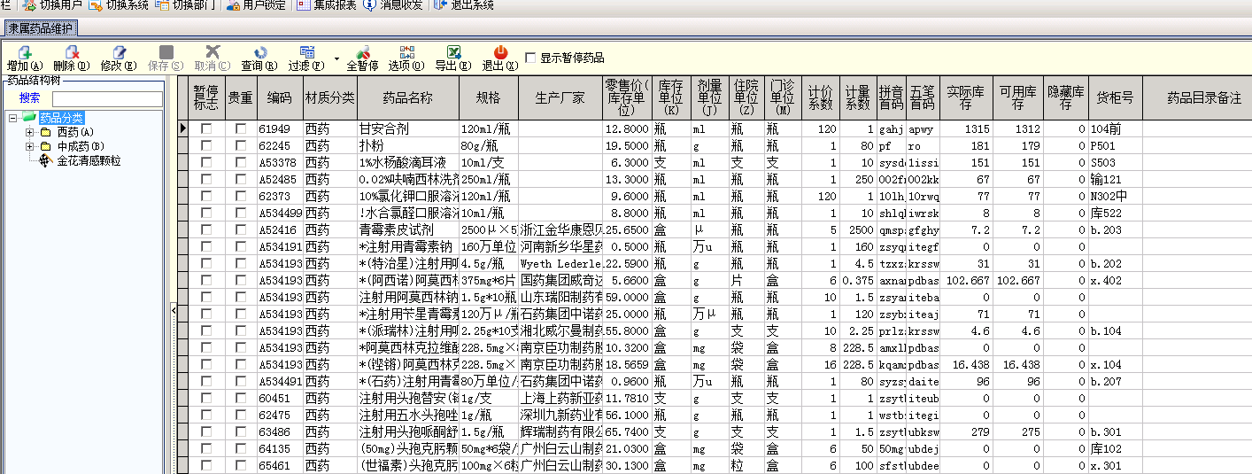This screenshot has width=1252, height=474.
Task: Click 切换系统 switch system
Action: coord(120,5)
